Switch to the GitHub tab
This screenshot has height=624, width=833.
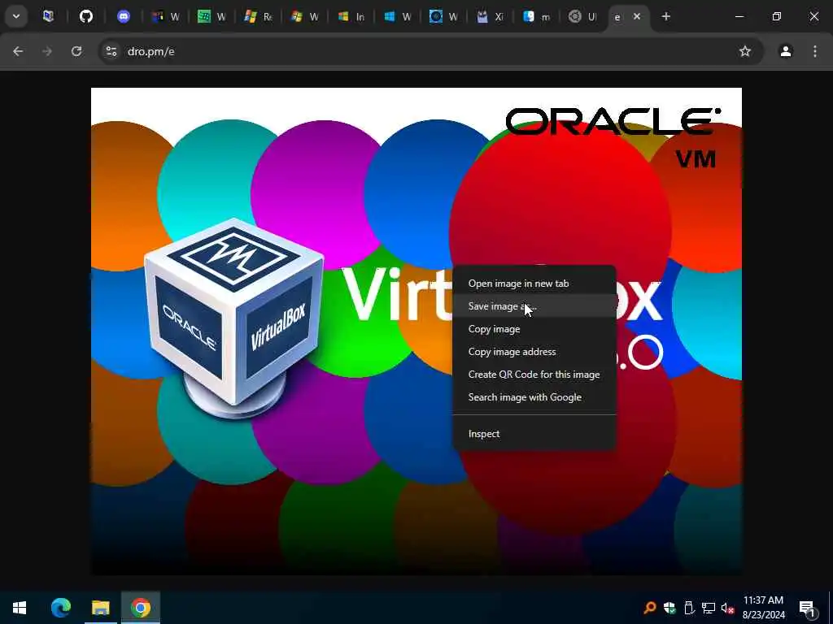click(x=86, y=16)
